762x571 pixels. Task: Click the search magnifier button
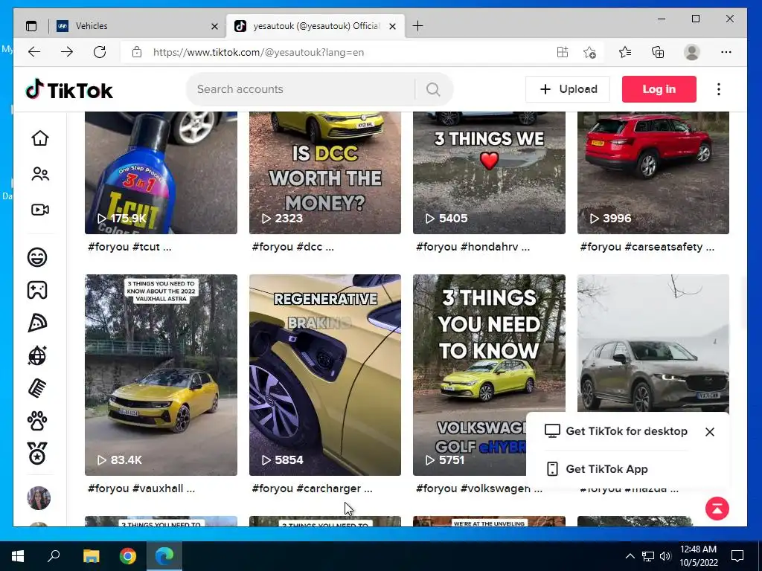(x=433, y=89)
